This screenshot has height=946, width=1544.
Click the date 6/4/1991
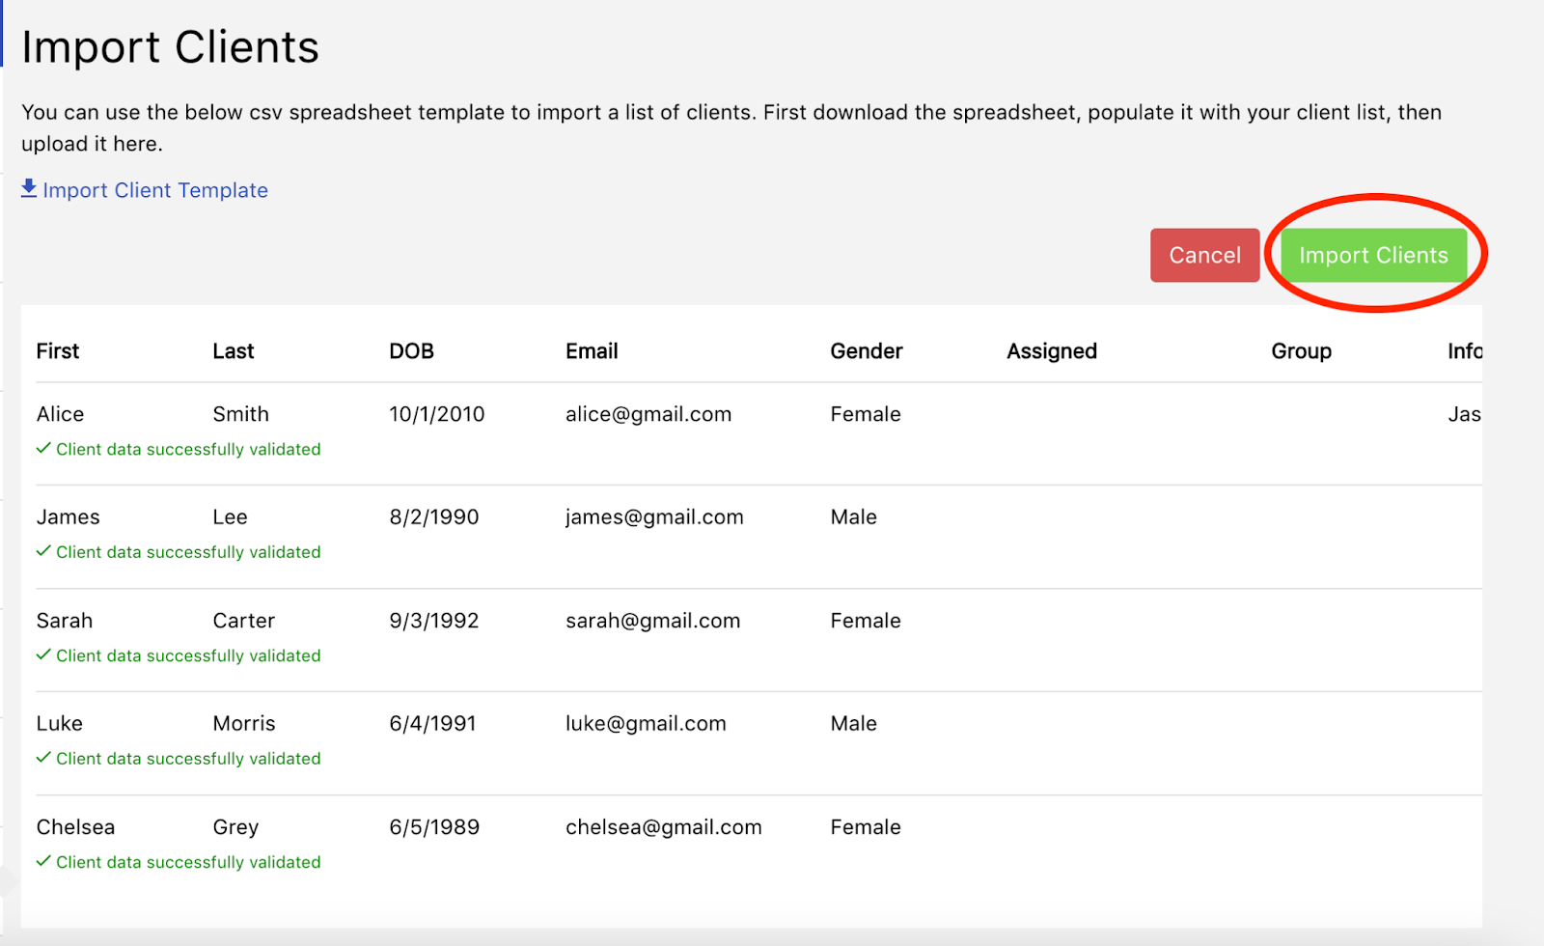point(432,724)
